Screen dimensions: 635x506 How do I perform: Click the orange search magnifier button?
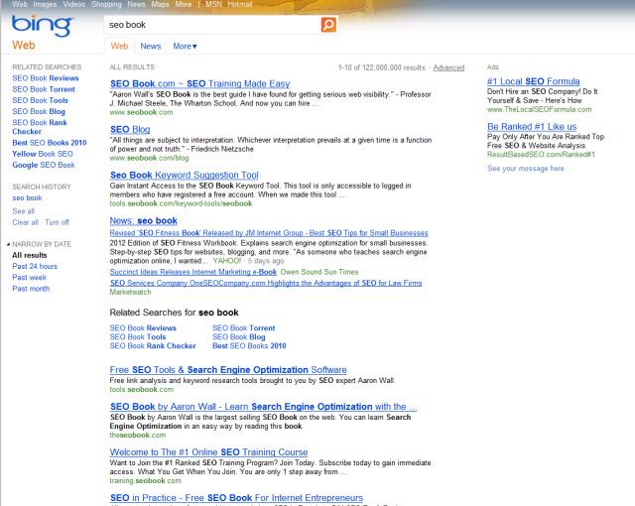[x=328, y=25]
